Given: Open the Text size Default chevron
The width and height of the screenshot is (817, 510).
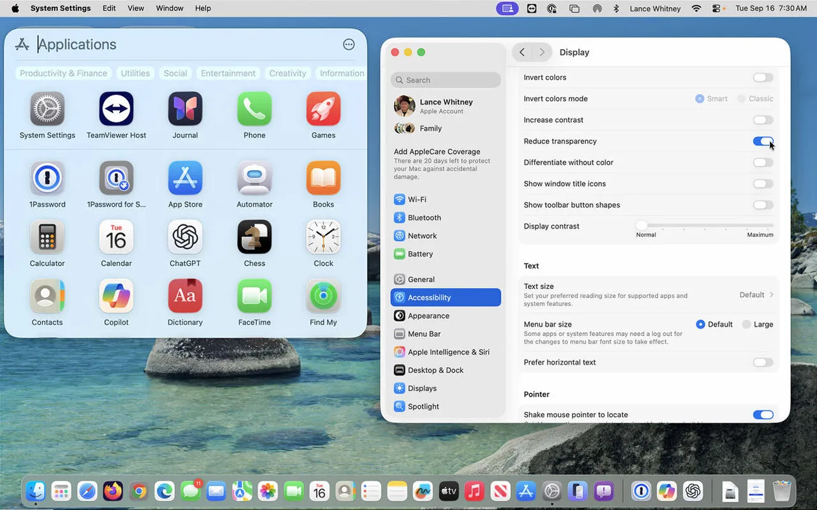Looking at the screenshot, I should click(771, 295).
